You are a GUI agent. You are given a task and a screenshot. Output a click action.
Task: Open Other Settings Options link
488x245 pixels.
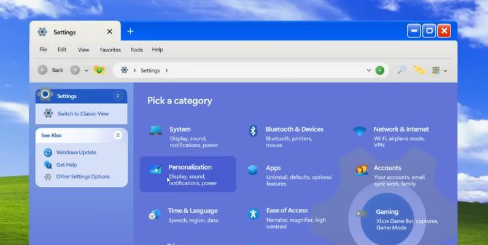tap(83, 176)
